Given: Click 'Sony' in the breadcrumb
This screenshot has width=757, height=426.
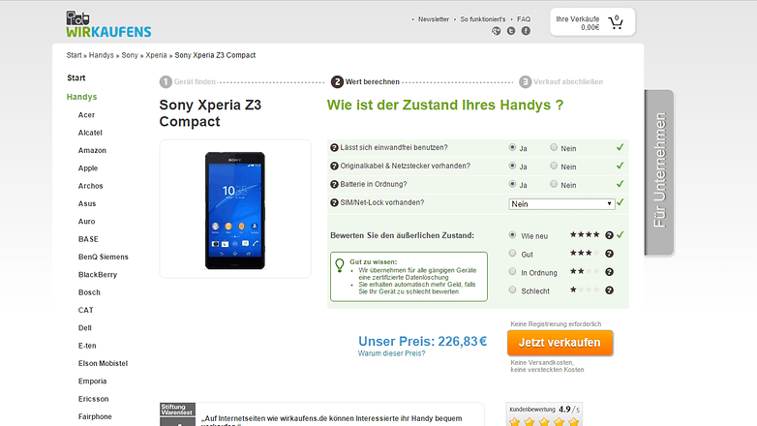Looking at the screenshot, I should (x=130, y=55).
